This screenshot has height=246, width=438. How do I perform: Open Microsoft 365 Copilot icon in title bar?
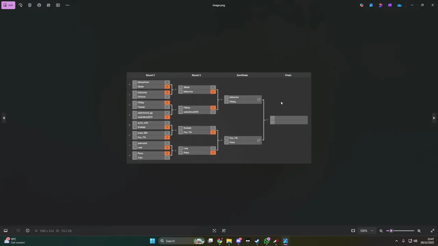coord(362,5)
